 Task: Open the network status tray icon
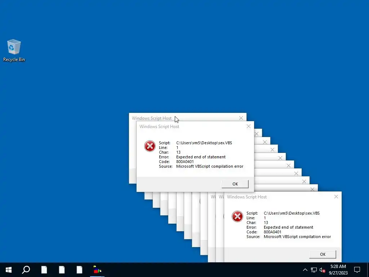click(x=314, y=270)
